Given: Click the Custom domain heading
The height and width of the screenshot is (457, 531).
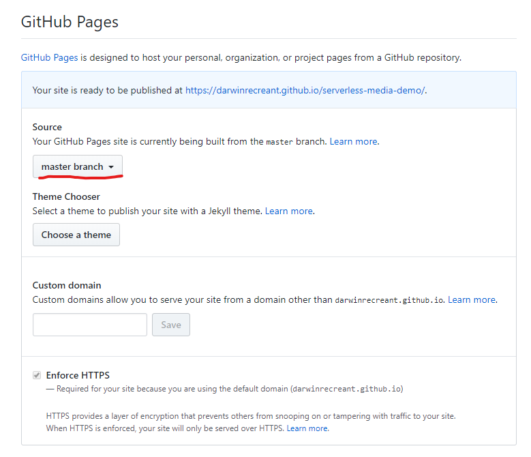Looking at the screenshot, I should coord(67,285).
